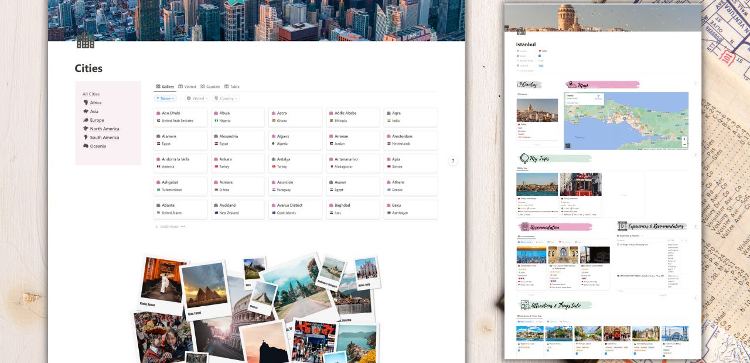Open the Turkey country card thumbnail

click(537, 110)
